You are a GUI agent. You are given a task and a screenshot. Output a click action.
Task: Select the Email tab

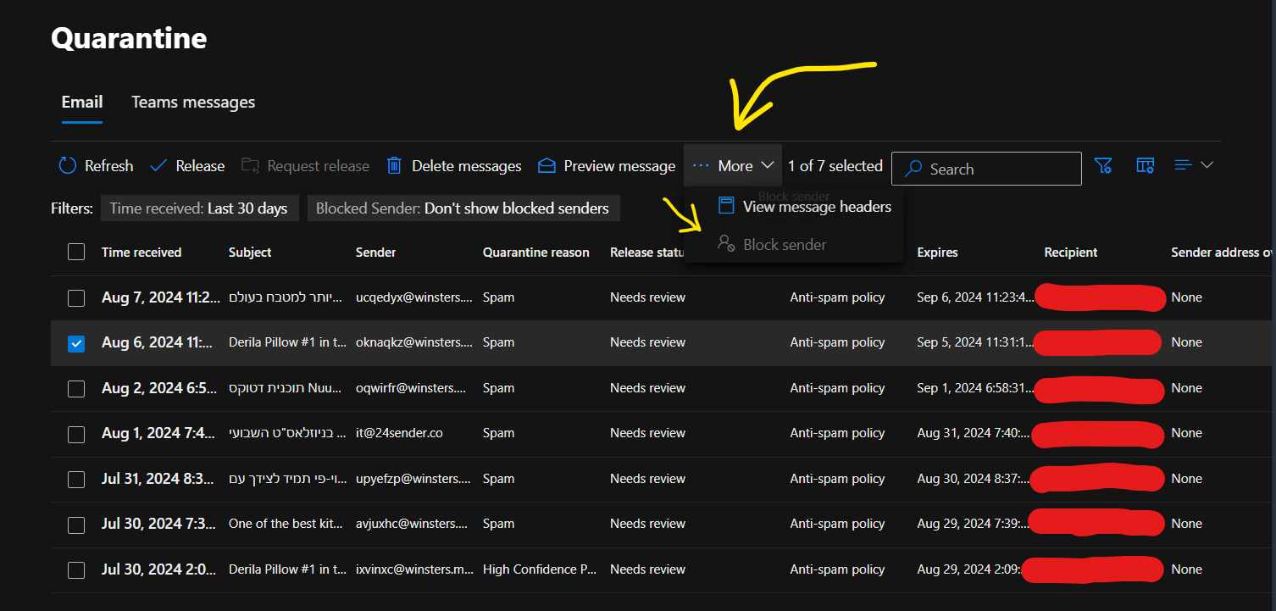(82, 102)
